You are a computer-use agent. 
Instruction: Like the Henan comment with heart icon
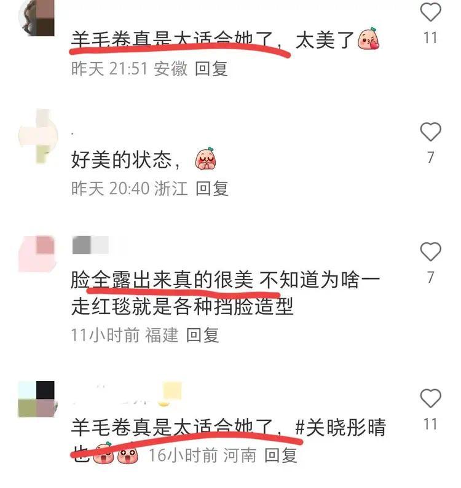pyautogui.click(x=430, y=398)
